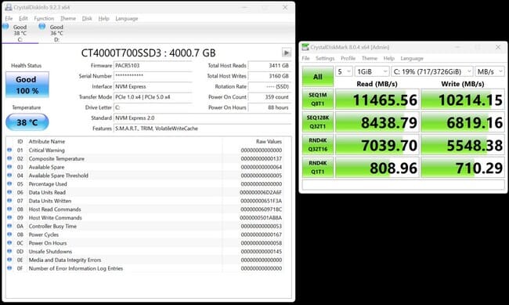Viewport: 509px width, 305px height.
Task: Select drive C: Good 38 °C tab
Action: 20,33
